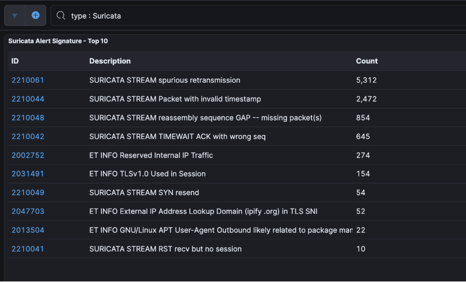Open the filter options menu icon

pyautogui.click(x=15, y=15)
